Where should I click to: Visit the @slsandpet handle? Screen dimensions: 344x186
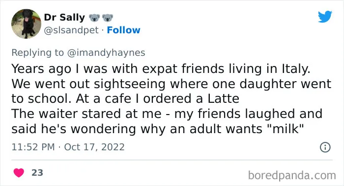(x=71, y=30)
